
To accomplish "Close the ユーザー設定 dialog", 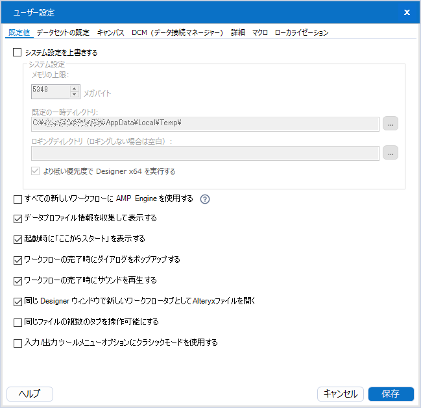I will coord(407,12).
